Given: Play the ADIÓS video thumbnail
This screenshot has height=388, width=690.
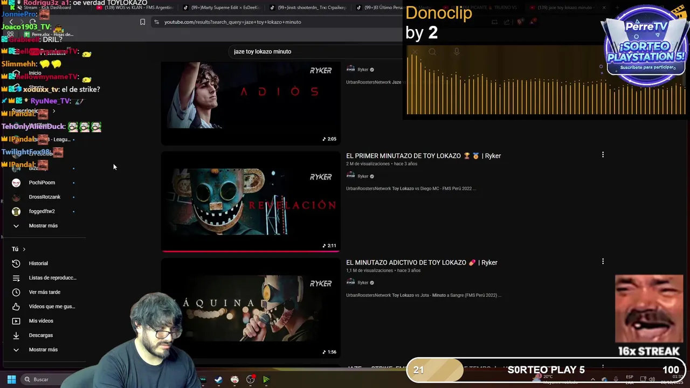Looking at the screenshot, I should point(251,102).
